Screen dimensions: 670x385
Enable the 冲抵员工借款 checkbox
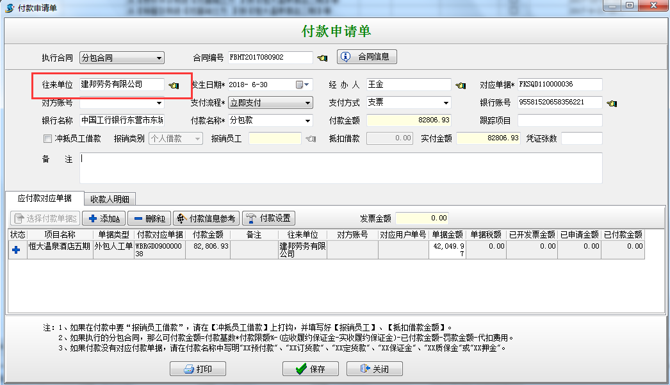[47, 138]
